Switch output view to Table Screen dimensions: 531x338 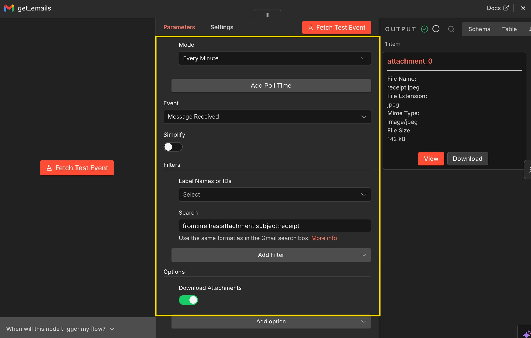[509, 29]
